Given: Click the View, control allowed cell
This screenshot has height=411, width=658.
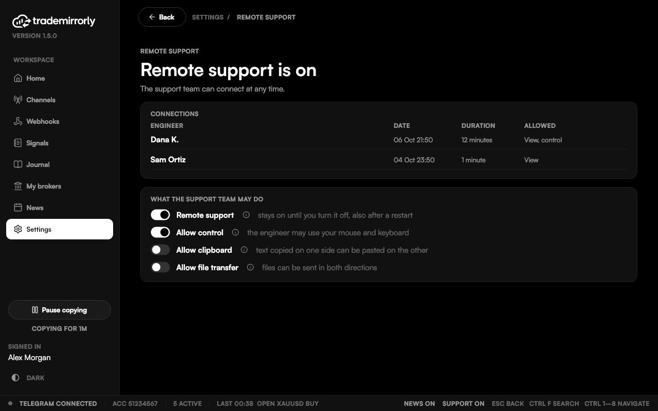Looking at the screenshot, I should (x=543, y=140).
